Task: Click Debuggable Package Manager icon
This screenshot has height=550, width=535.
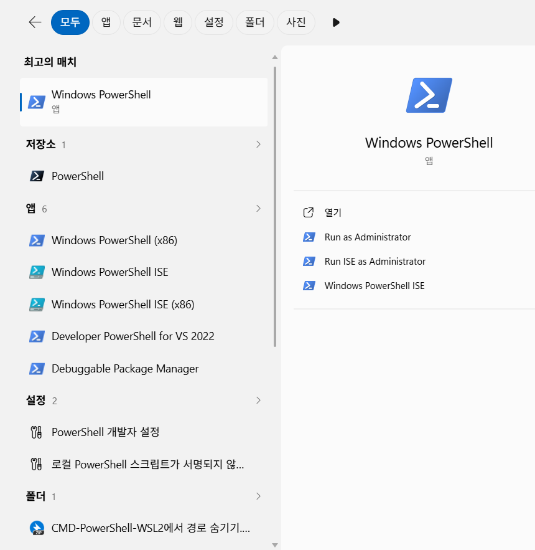Action: (37, 369)
